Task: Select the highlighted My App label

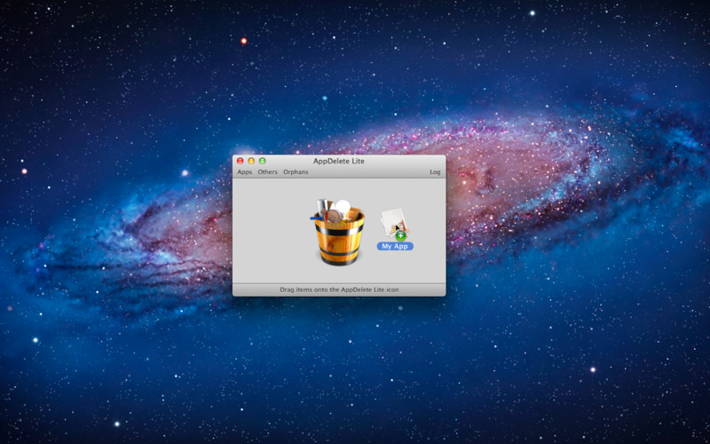Action: [395, 246]
